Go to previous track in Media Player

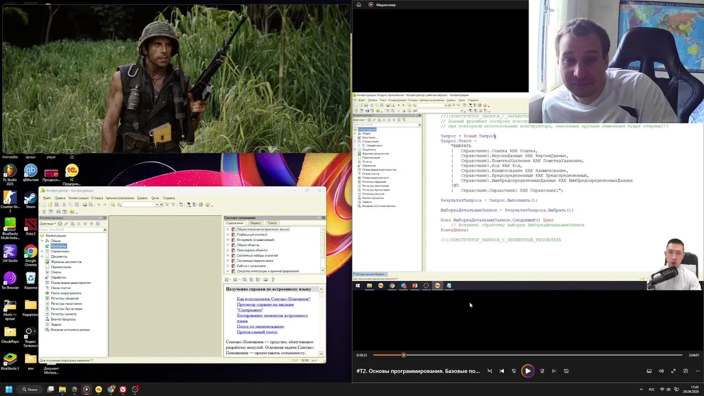(x=502, y=371)
